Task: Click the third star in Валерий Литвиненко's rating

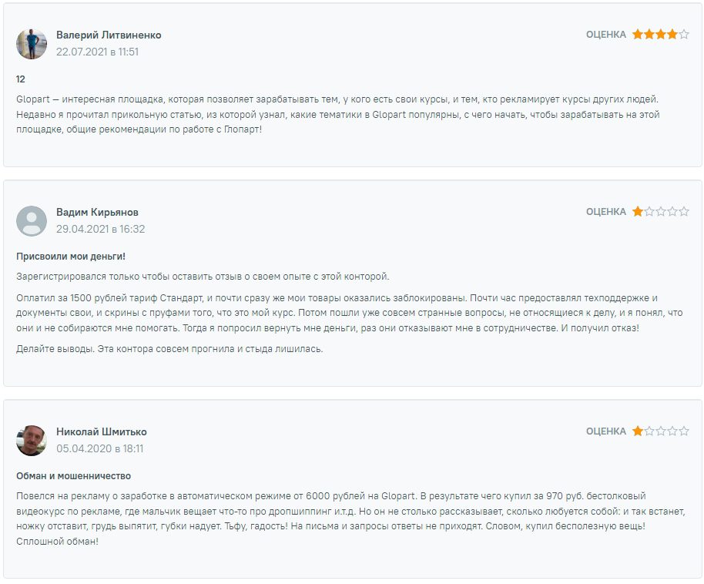Action: 661,35
